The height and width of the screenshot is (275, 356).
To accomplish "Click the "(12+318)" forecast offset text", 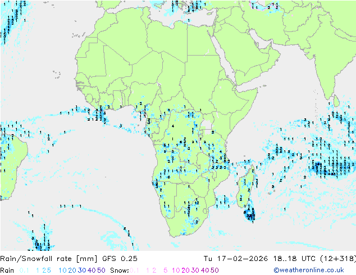I will tap(338, 259).
